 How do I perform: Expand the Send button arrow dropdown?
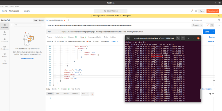pos(213,32)
